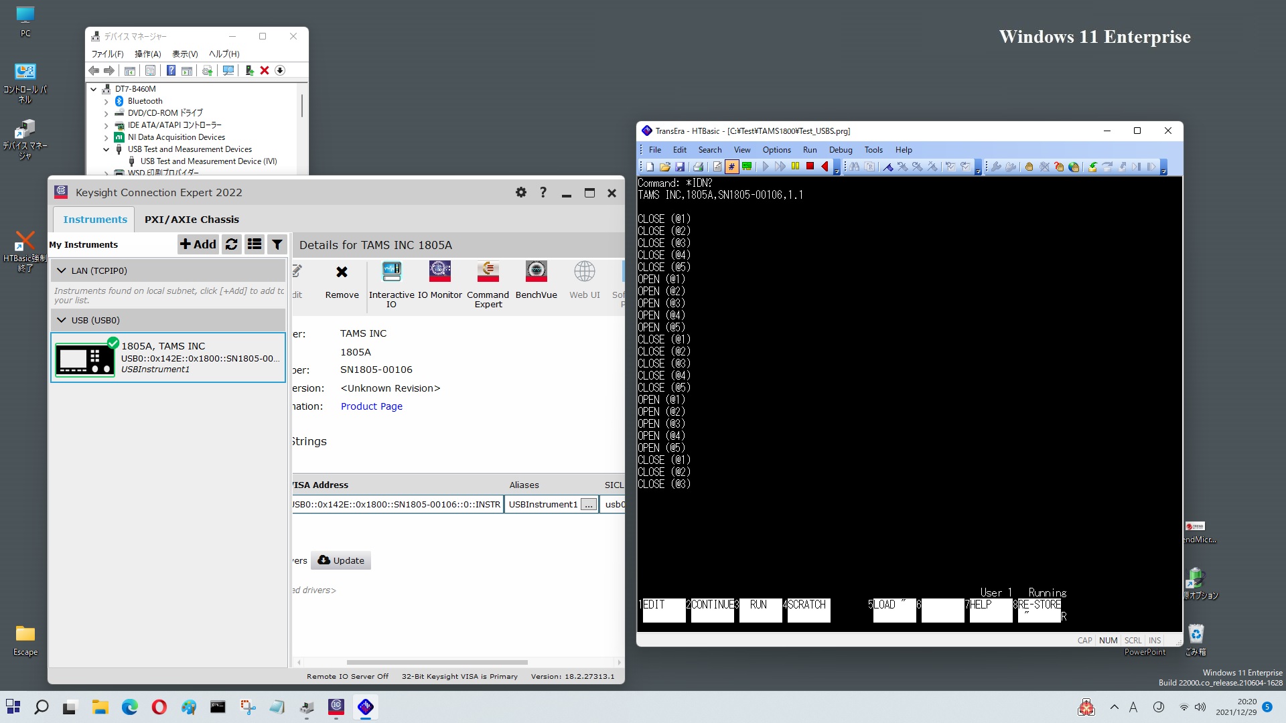The width and height of the screenshot is (1286, 723).
Task: Select 1805A TAMS INC instrument entry
Action: coord(168,357)
